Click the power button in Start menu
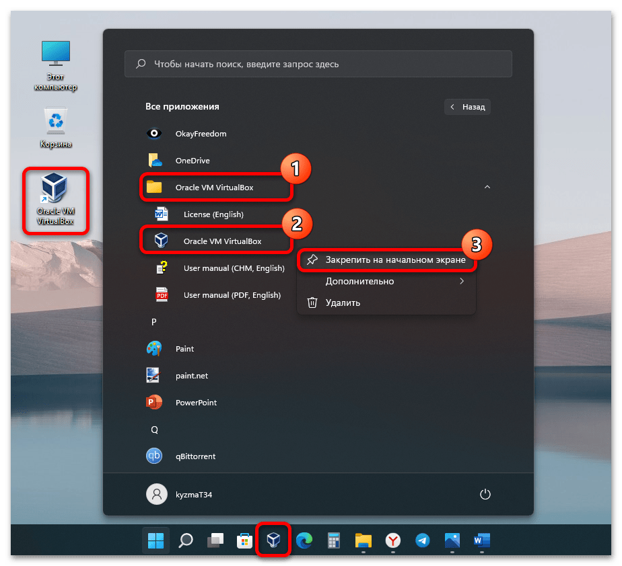Screen dimensions: 622x566 485,494
